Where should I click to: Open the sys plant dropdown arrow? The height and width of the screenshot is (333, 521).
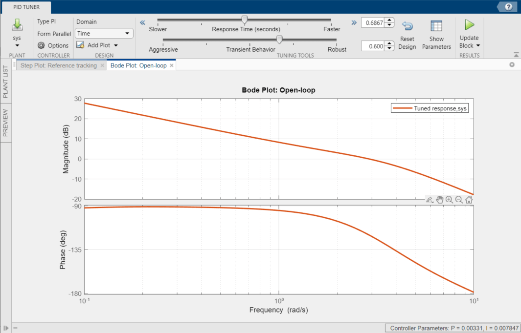tap(17, 45)
